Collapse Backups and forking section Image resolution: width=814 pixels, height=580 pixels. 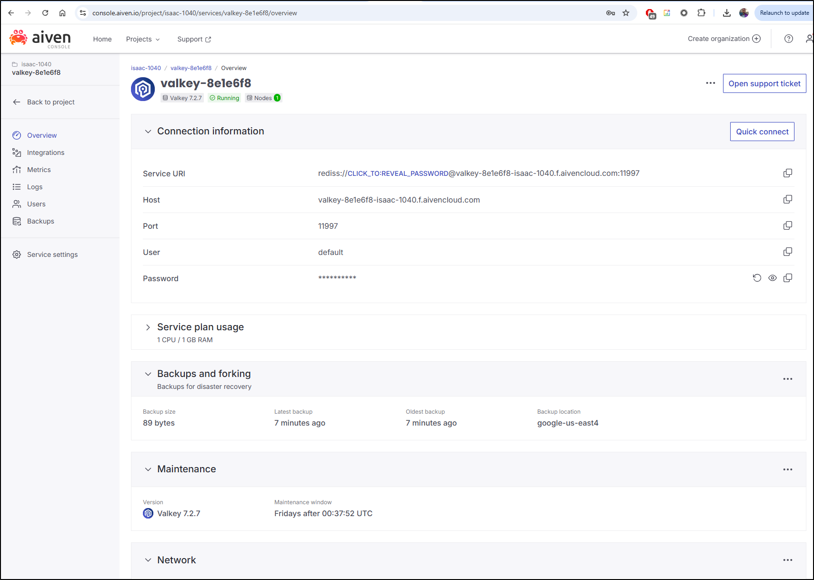148,374
